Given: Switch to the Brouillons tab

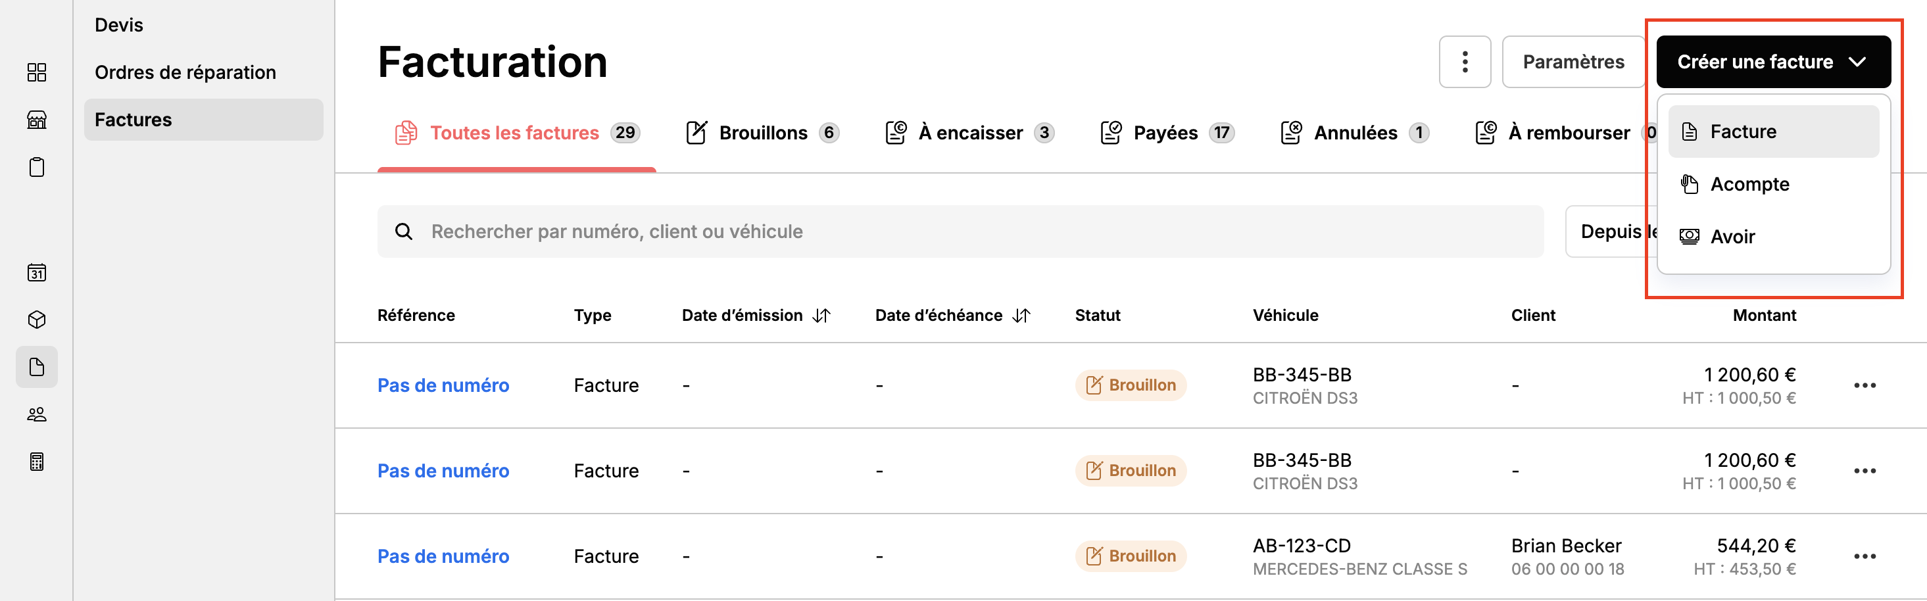Looking at the screenshot, I should coord(762,133).
